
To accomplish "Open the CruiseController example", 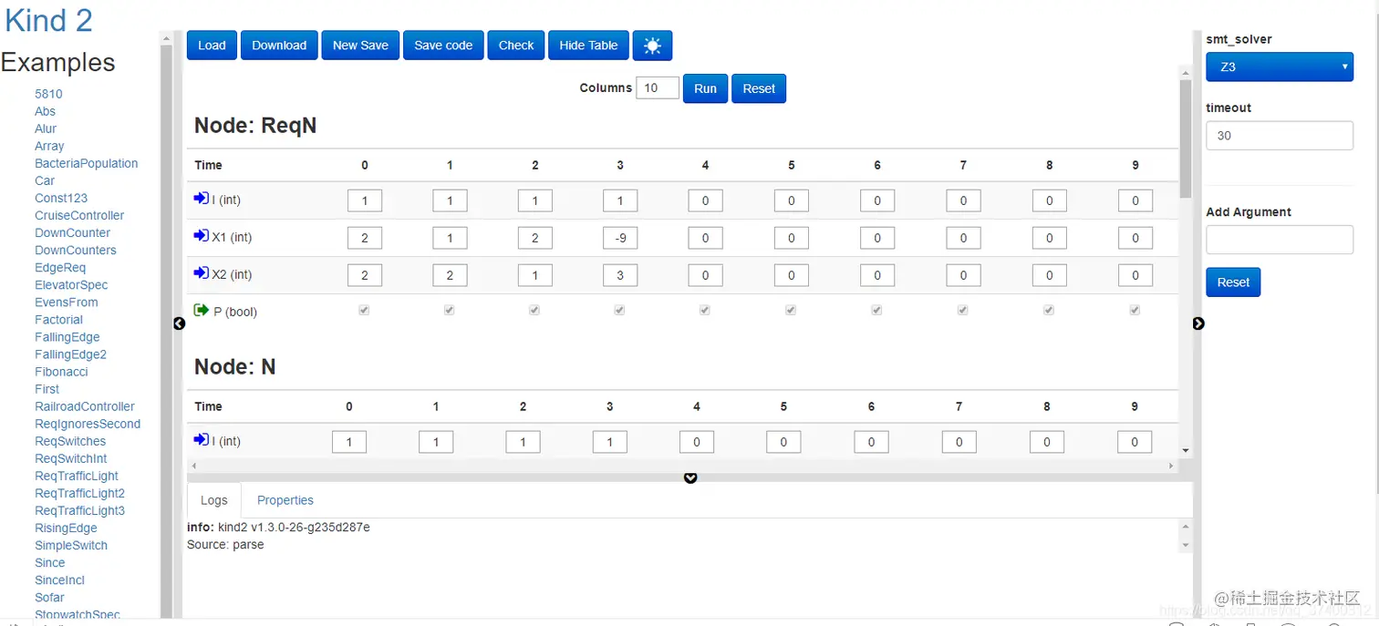I will click(x=79, y=215).
